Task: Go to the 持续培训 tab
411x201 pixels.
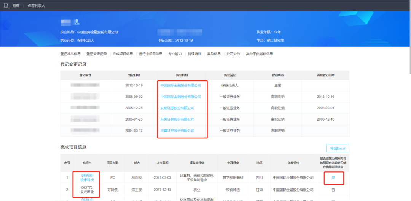Action: [194, 54]
